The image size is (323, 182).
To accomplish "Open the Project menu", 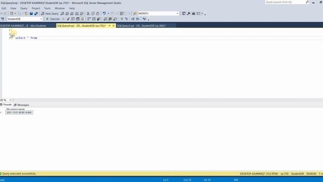I will 36,8.
